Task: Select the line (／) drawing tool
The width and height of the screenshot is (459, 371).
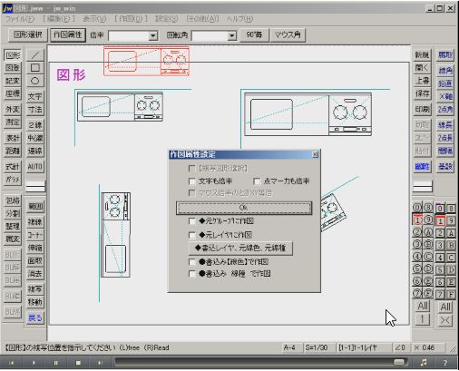Action: point(35,55)
